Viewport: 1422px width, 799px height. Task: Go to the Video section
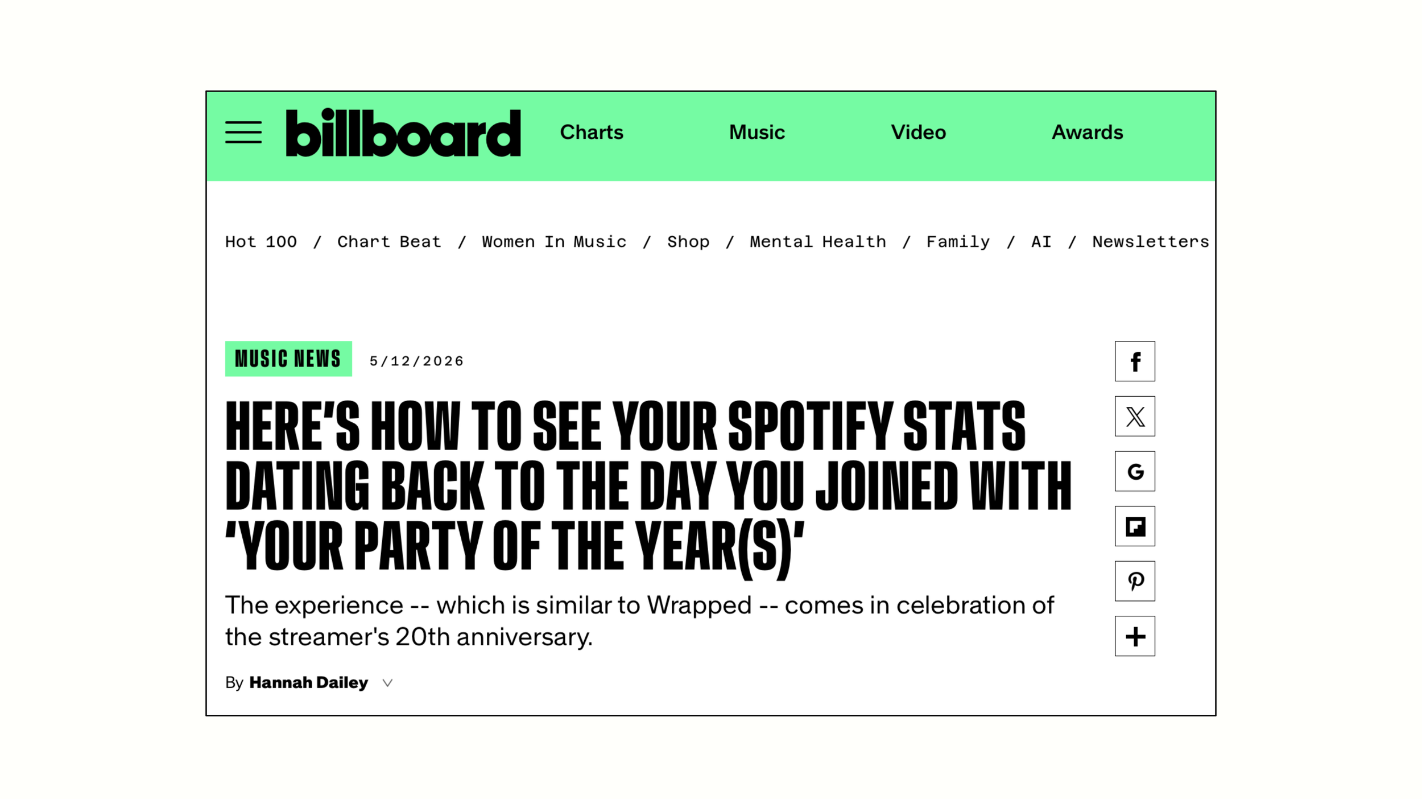coord(918,133)
